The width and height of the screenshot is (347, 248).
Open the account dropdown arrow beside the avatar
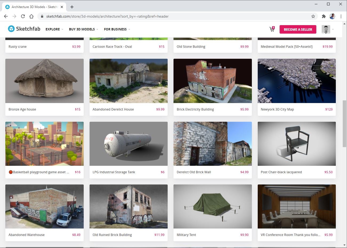[x=333, y=29]
